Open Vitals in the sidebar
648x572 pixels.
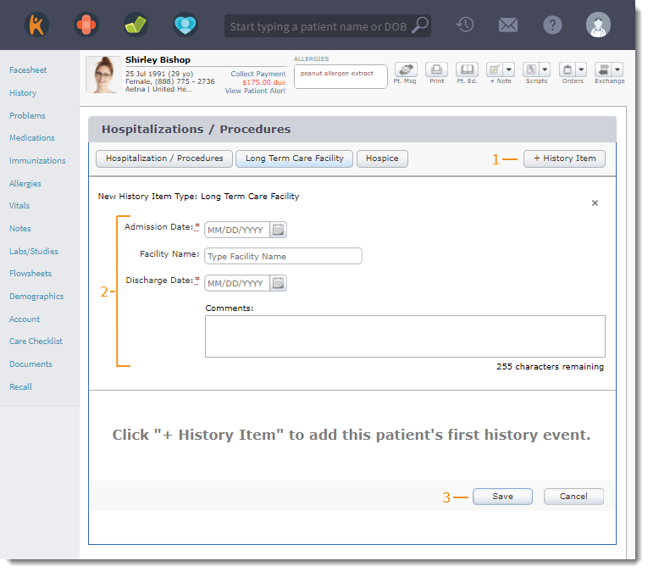click(19, 205)
